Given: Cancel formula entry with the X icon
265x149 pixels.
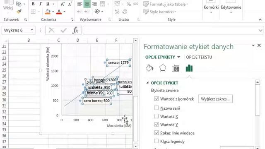Looking at the screenshot, I should 51,30.
